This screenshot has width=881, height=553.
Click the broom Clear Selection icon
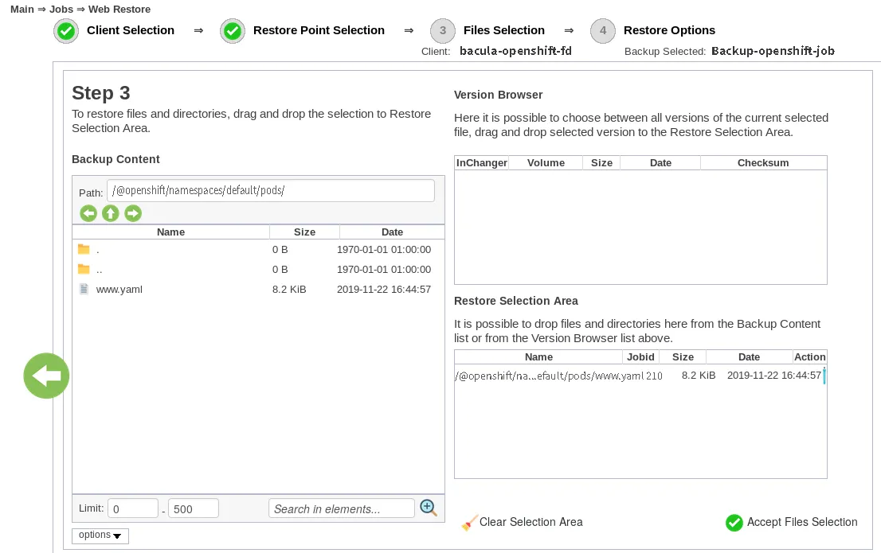469,523
